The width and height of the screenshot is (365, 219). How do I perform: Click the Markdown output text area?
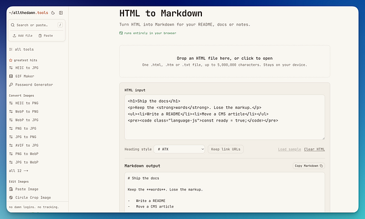[224, 192]
